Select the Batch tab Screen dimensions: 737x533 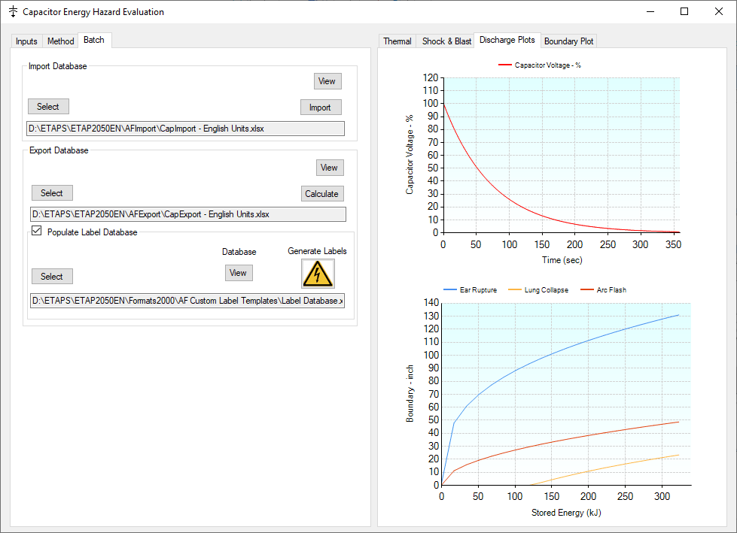(94, 40)
